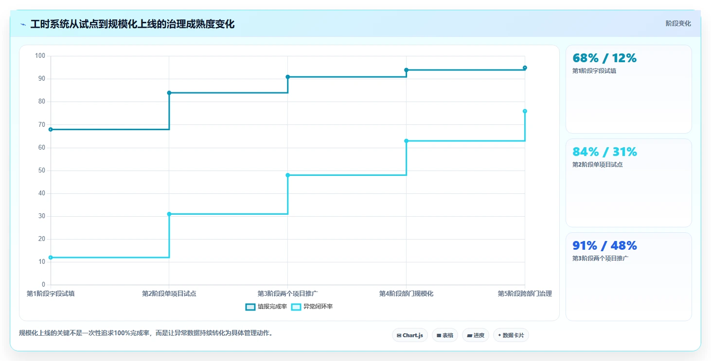The width and height of the screenshot is (711, 361).
Task: Click 异常闭环率 data point at 第4阶段 (63)
Action: point(407,141)
